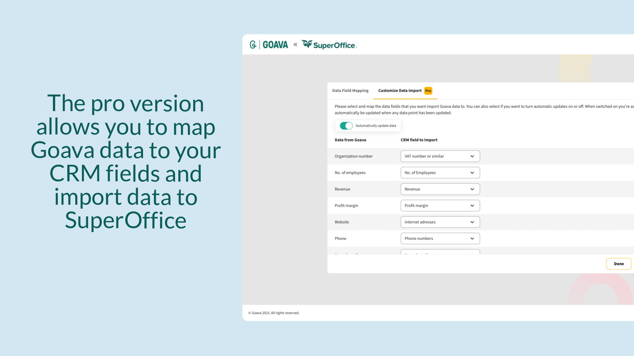
Task: Click the Organization number row label
Action: coord(354,156)
